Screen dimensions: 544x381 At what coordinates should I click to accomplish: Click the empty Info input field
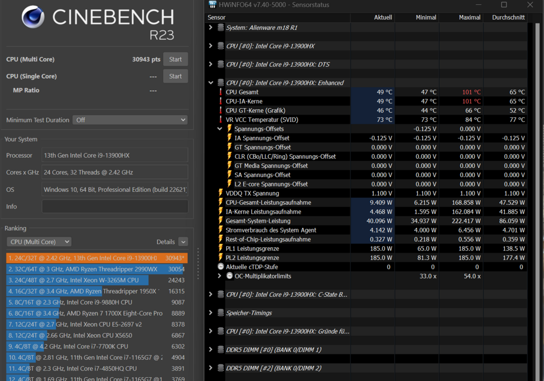115,207
